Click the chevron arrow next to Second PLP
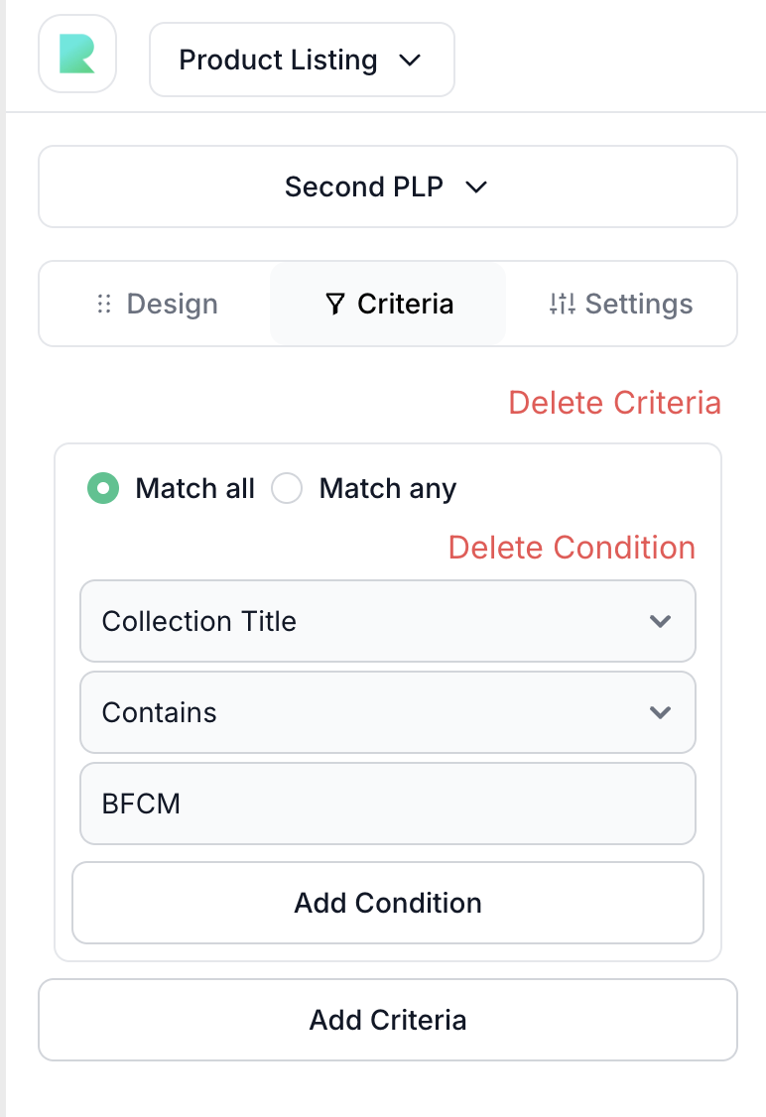 tap(476, 187)
